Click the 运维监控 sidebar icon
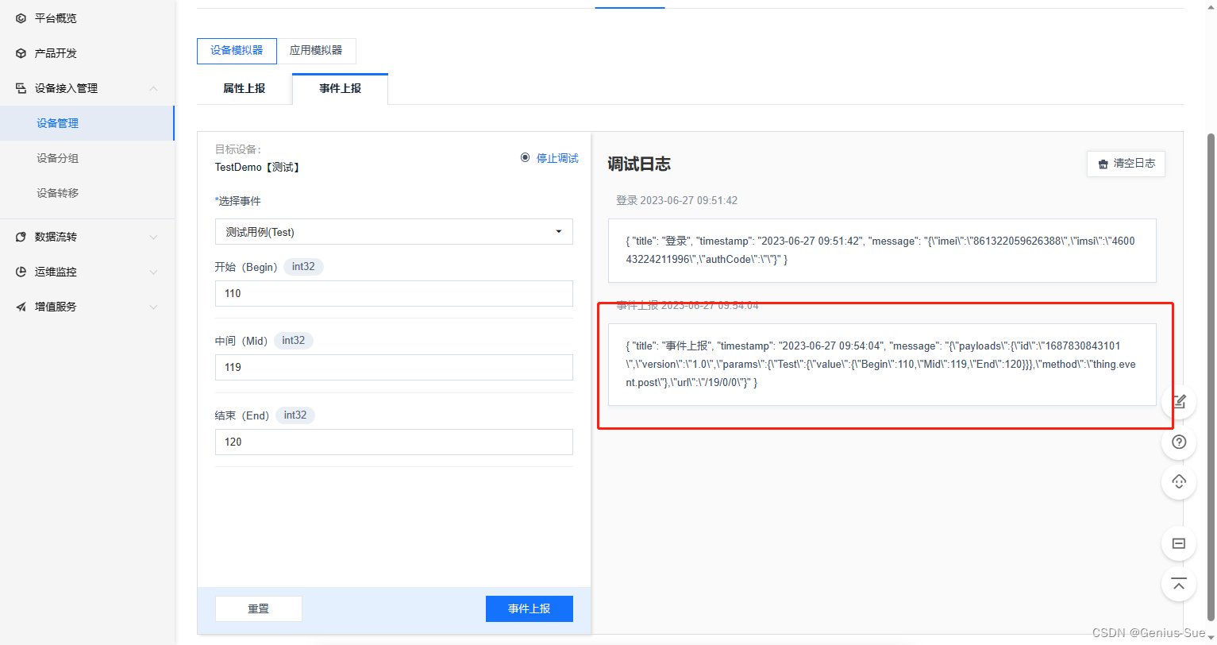The width and height of the screenshot is (1217, 645). click(21, 272)
